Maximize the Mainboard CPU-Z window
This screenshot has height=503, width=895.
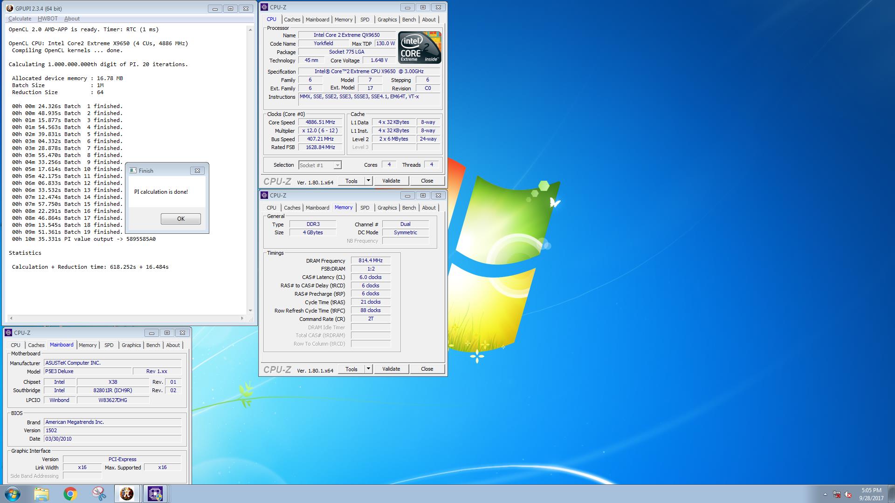(x=167, y=333)
